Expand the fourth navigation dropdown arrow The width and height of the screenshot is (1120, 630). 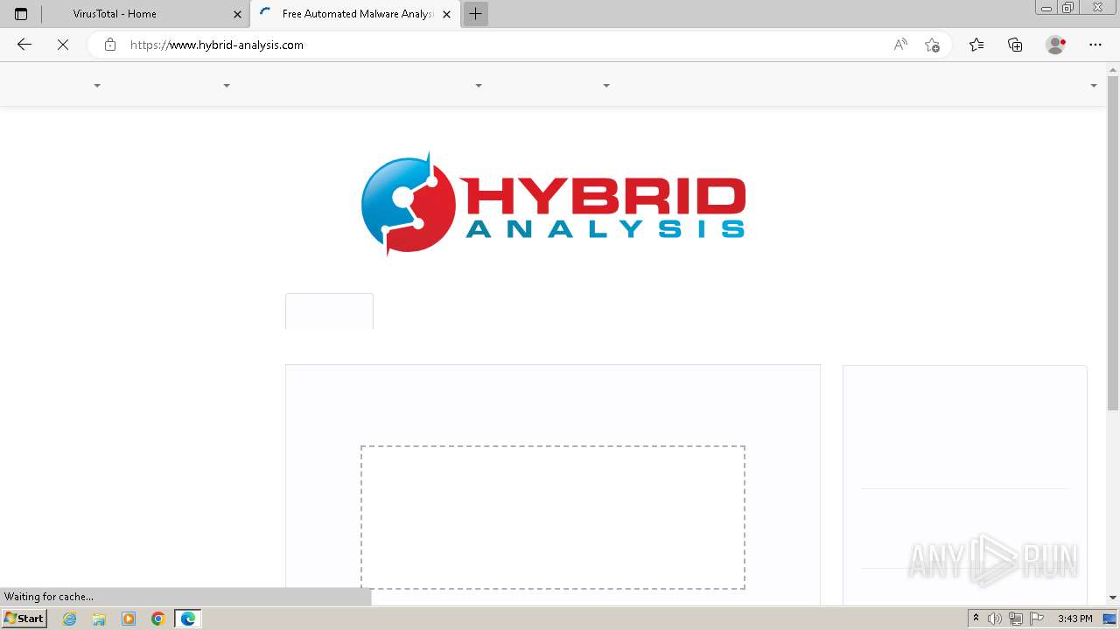(606, 86)
